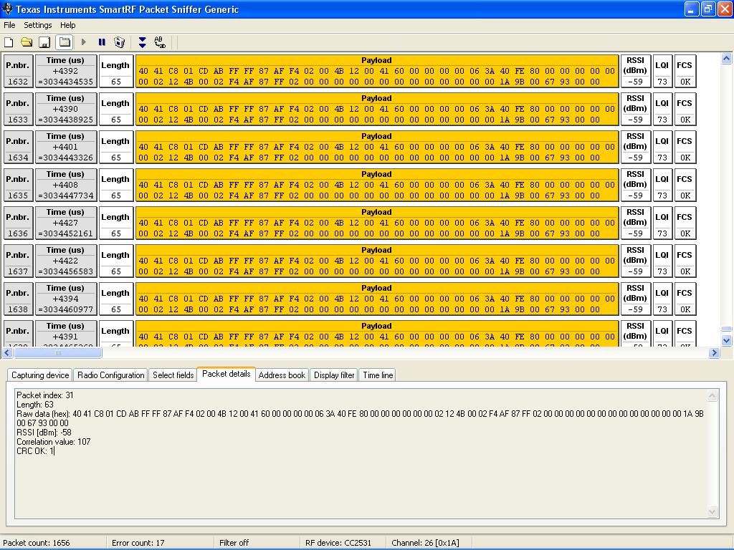Click time value =3034434535
734x550 pixels.
click(x=65, y=82)
